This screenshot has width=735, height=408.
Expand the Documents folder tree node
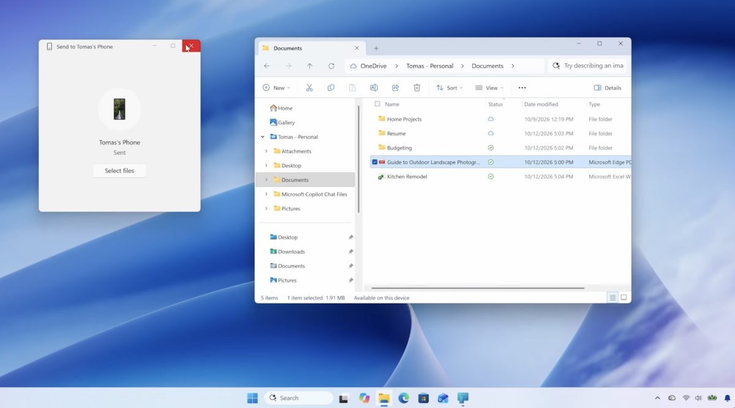(x=266, y=180)
